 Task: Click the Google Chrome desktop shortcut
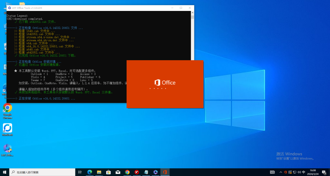click(x=7, y=111)
